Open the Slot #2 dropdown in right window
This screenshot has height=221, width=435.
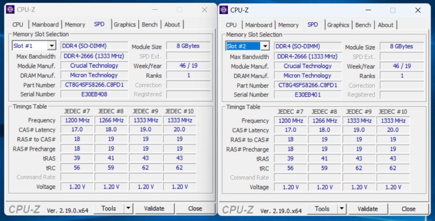coord(265,46)
